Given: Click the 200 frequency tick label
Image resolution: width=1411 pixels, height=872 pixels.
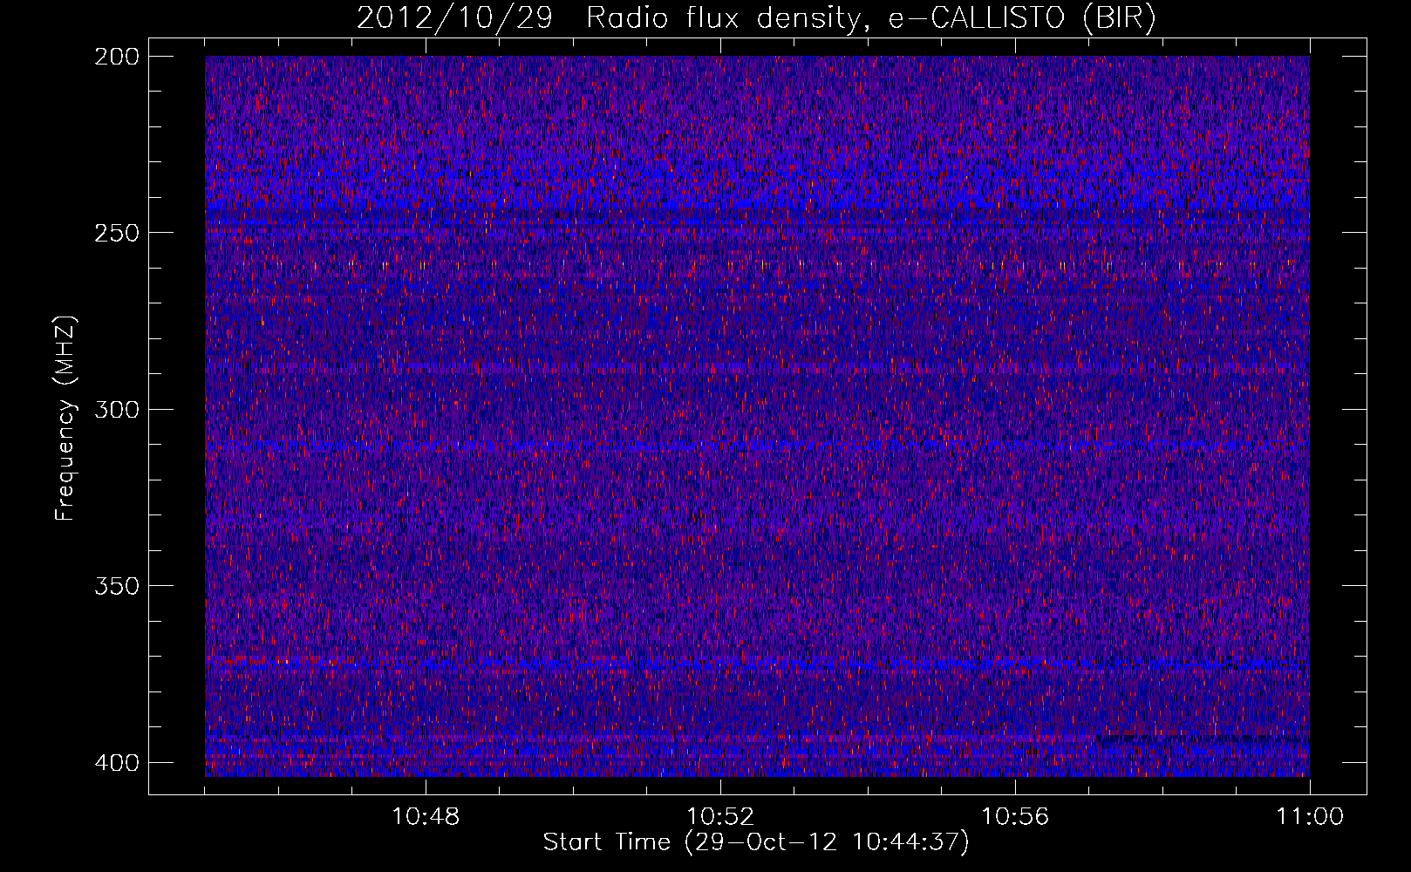Looking at the screenshot, I should coord(116,57).
